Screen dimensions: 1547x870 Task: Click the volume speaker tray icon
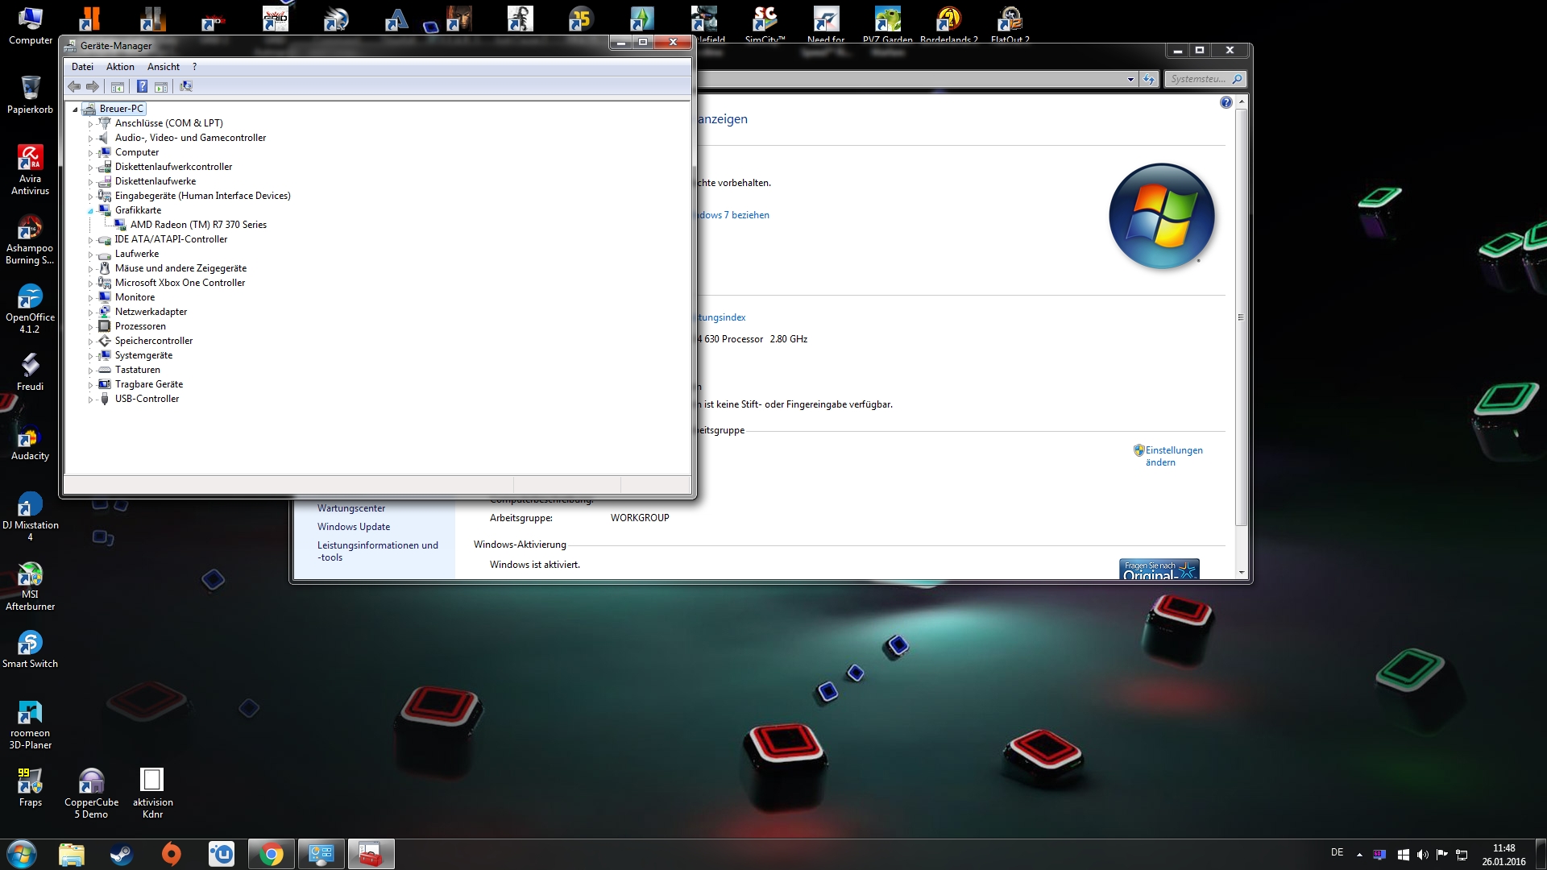[x=1422, y=855]
